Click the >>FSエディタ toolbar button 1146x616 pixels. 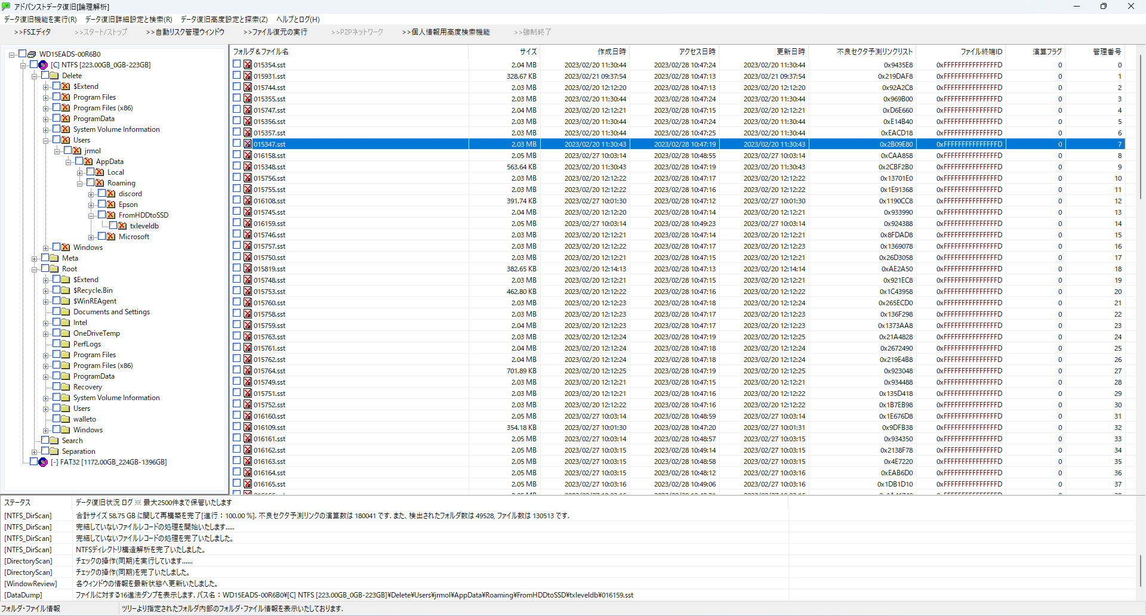(33, 32)
